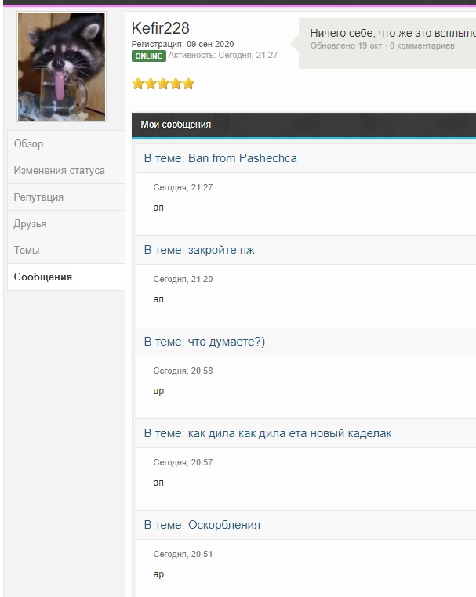This screenshot has width=476, height=597.
Task: Select the Обзор profile tab
Action: (x=67, y=144)
